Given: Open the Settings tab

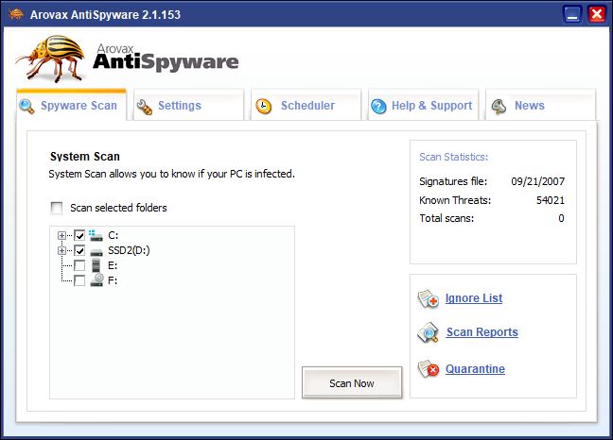Looking at the screenshot, I should coord(188,106).
